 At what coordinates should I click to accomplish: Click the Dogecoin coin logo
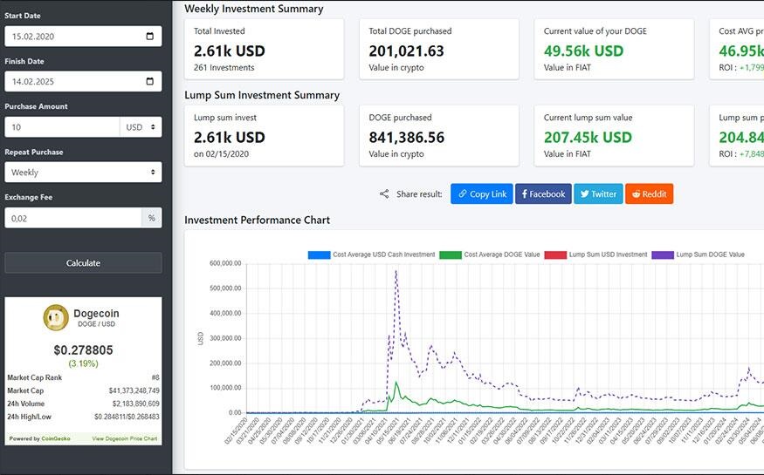56,317
